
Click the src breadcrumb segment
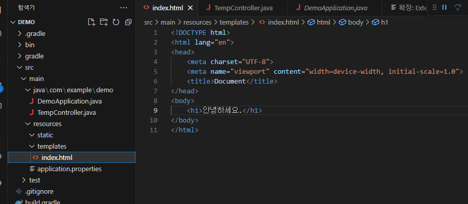point(148,23)
